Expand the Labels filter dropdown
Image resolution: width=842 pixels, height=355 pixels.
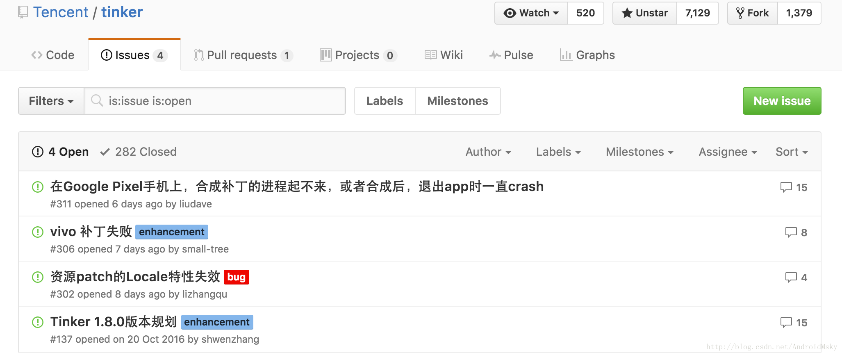click(x=558, y=152)
